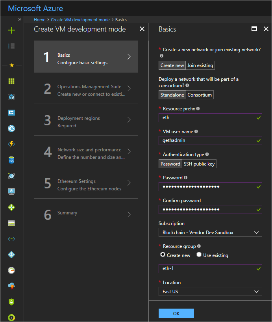Open the All services list icon
The width and height of the screenshot is (272, 322).
[11, 46]
